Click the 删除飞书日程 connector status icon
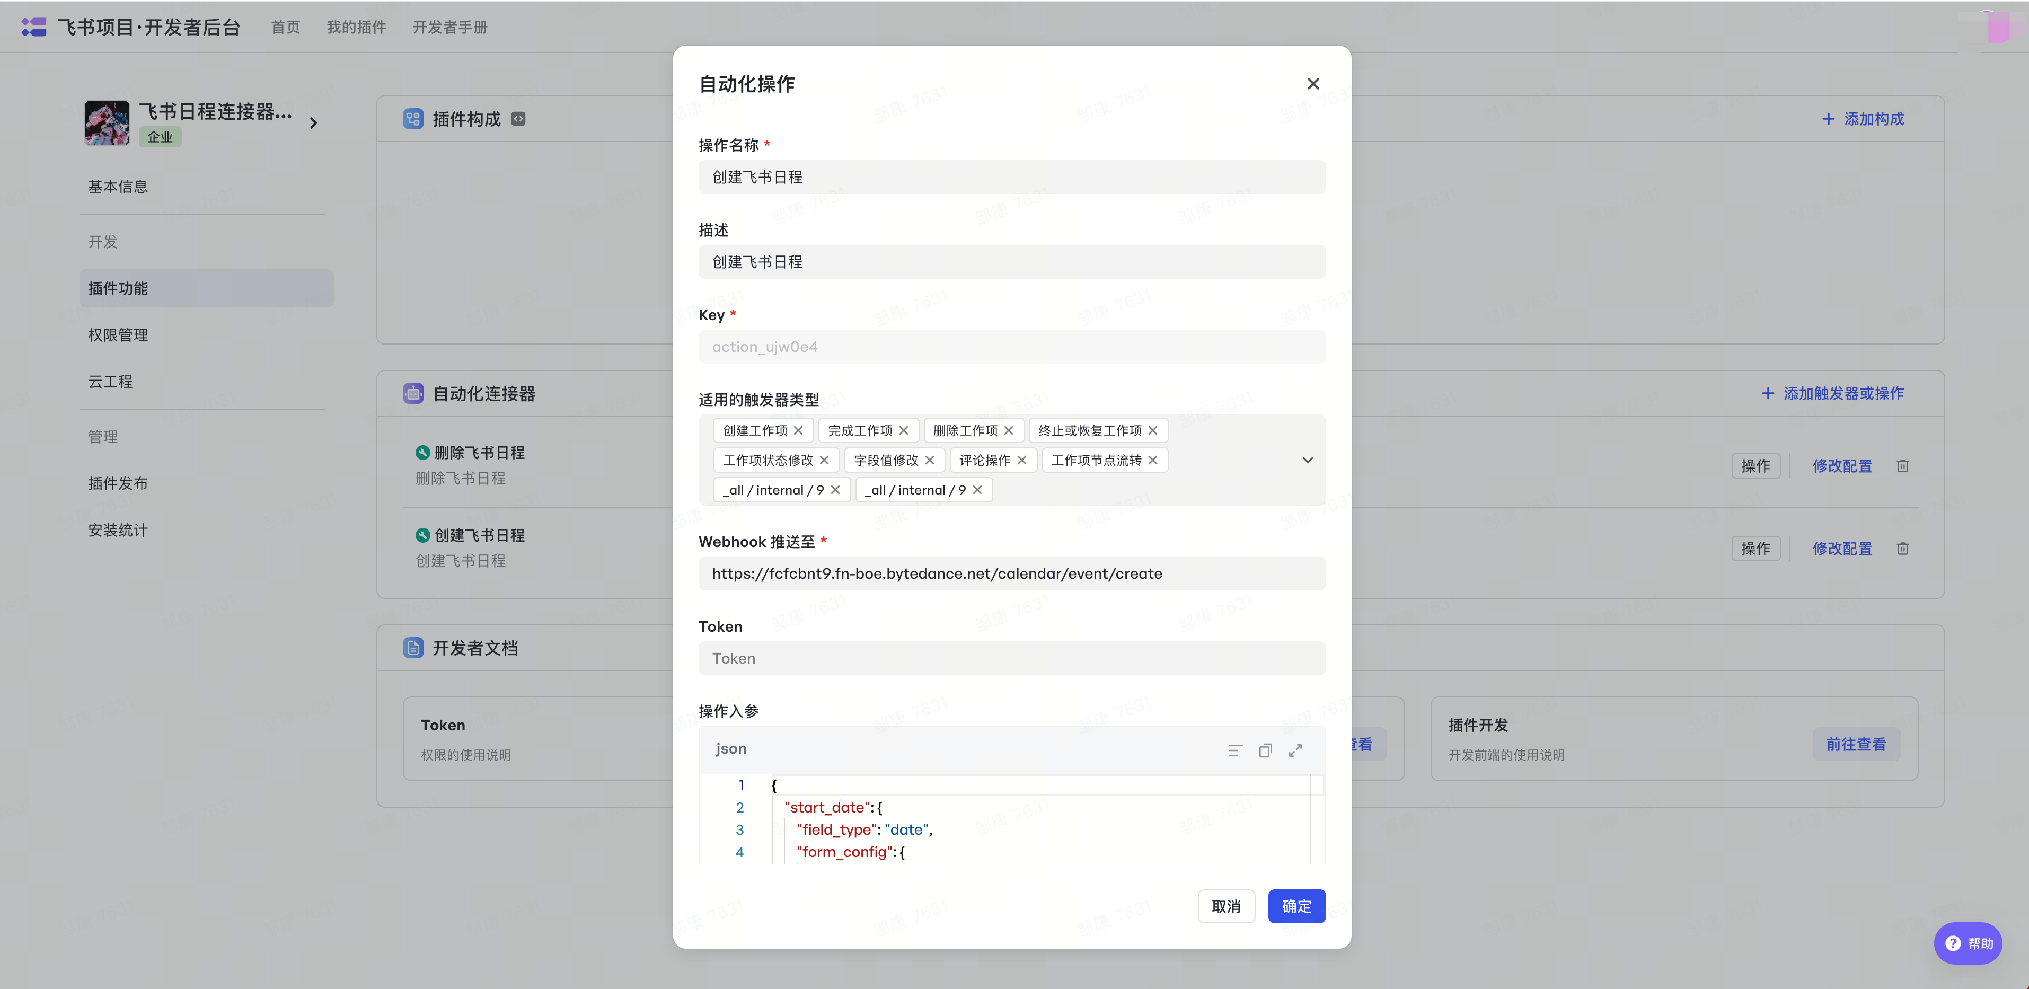This screenshot has height=989, width=2029. [423, 453]
